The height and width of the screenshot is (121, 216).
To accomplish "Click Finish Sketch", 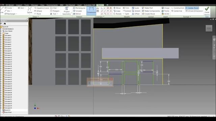I will pyautogui.click(x=207, y=11).
